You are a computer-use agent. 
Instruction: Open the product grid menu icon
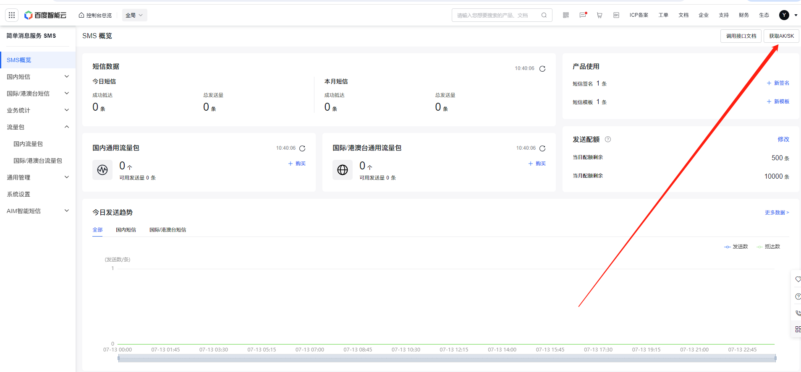12,15
